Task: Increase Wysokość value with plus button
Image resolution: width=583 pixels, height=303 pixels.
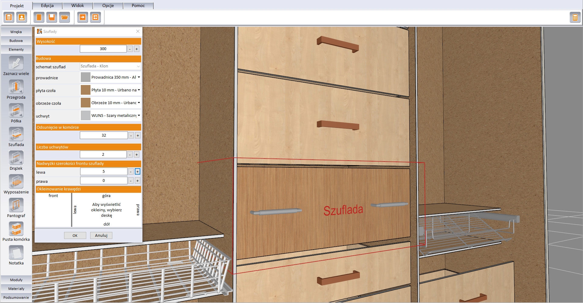Action: (x=137, y=49)
